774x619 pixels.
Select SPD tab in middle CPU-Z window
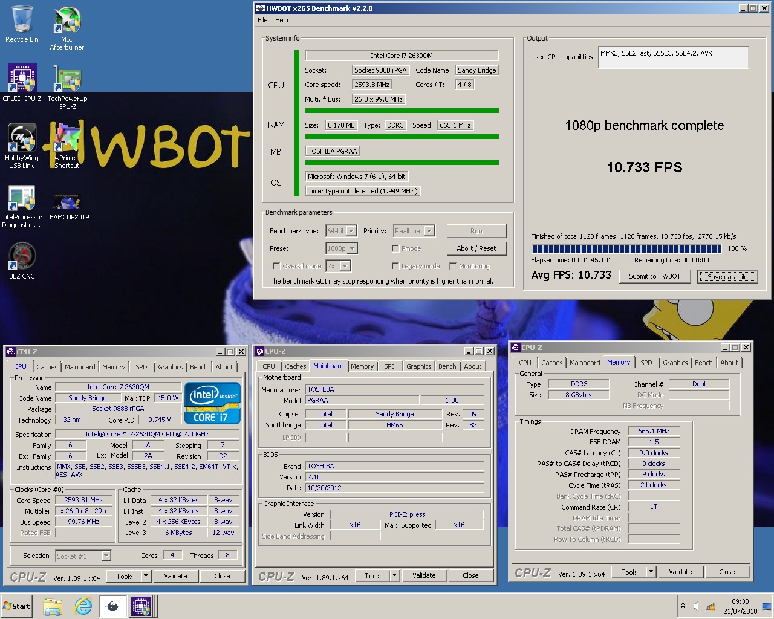pyautogui.click(x=390, y=366)
